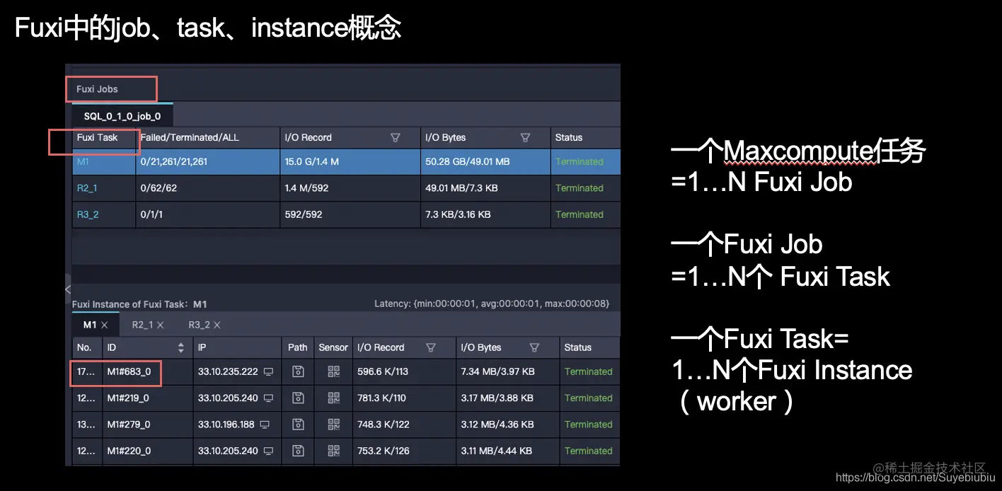This screenshot has height=491, width=1002.
Task: Click the Fuxi Task column header
Action: pos(97,137)
